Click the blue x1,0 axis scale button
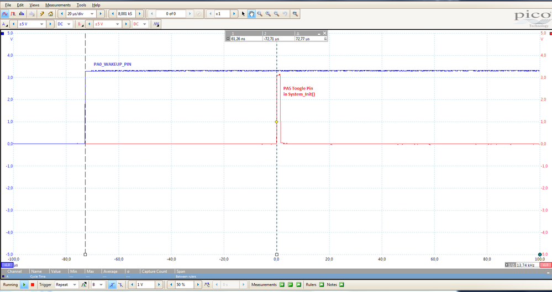 coord(7,265)
